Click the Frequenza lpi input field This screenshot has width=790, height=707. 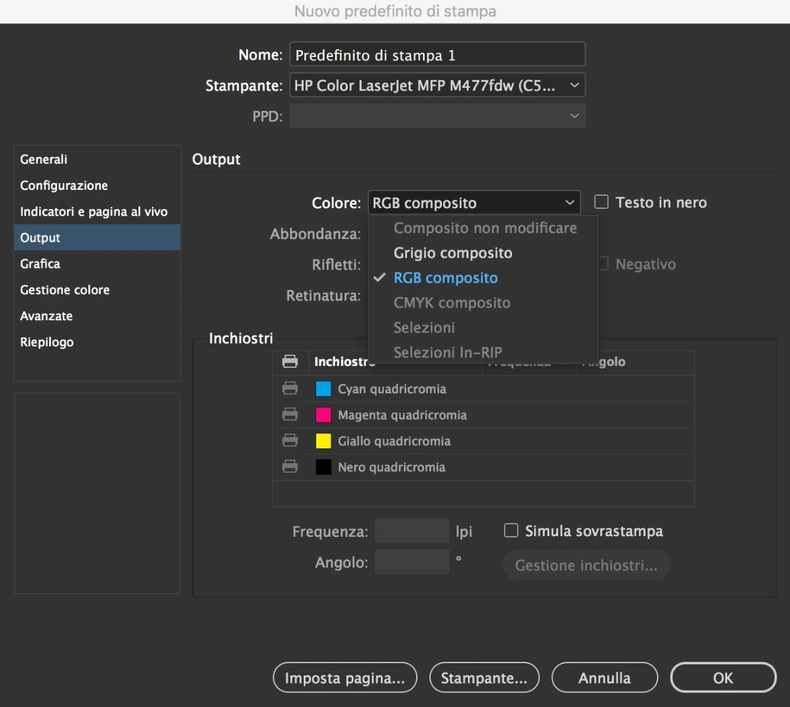coord(412,531)
